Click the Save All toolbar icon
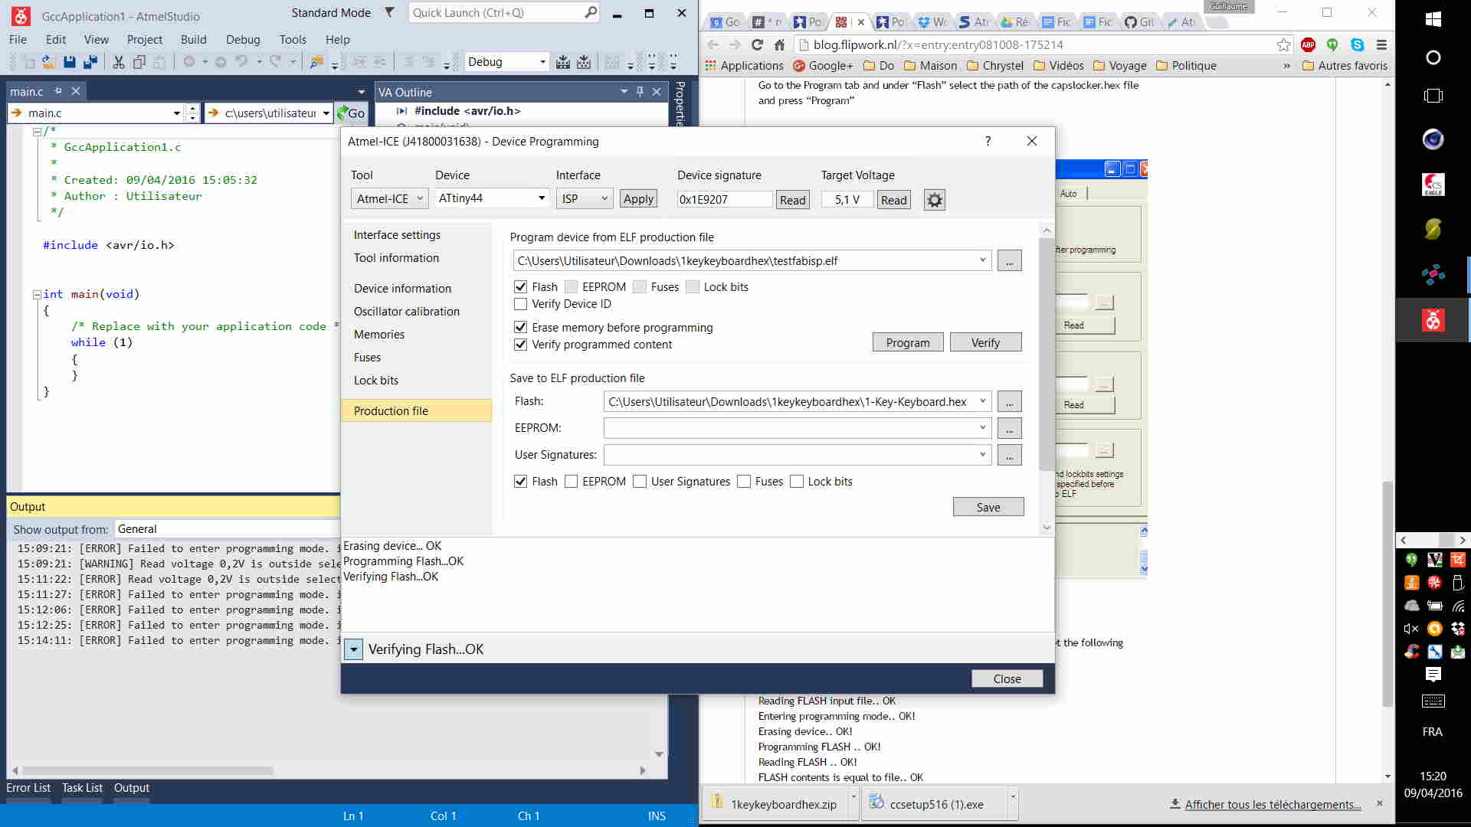Image resolution: width=1471 pixels, height=827 pixels. click(90, 62)
